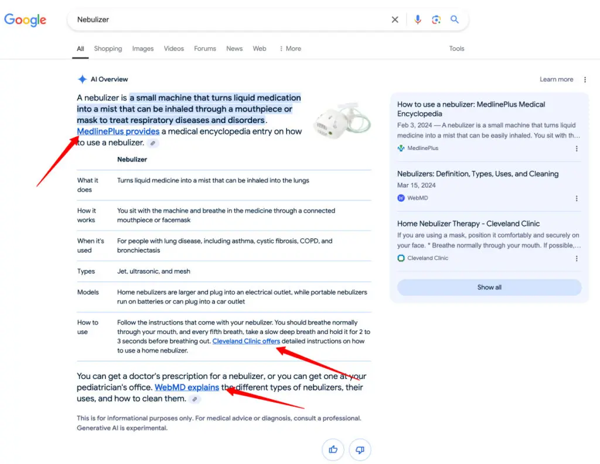Image resolution: width=600 pixels, height=464 pixels.
Task: Click the Google logo
Action: coord(25,19)
